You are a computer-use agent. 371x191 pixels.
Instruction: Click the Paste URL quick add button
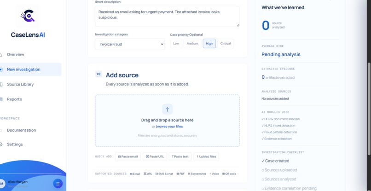[x=155, y=156]
